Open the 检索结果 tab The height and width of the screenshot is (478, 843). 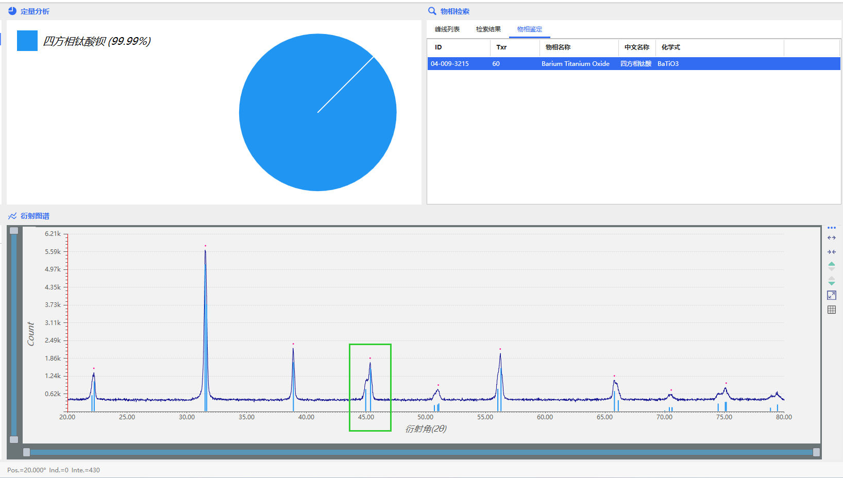pyautogui.click(x=488, y=29)
